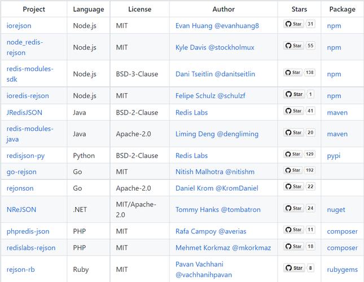The image size is (364, 282).
Task: Select the 'Python' language cell
Action: click(x=84, y=156)
